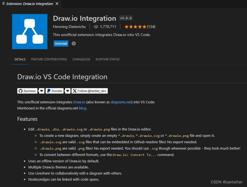The image size is (247, 187).
Task: Open the FEATURE CONTRIBUTIONS tab
Action: click(x=49, y=59)
